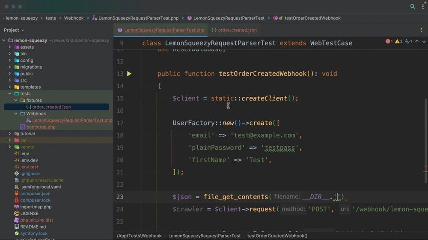This screenshot has width=428, height=240.
Task: Collapse the fixtures folder chevron
Action: coord(16,100)
